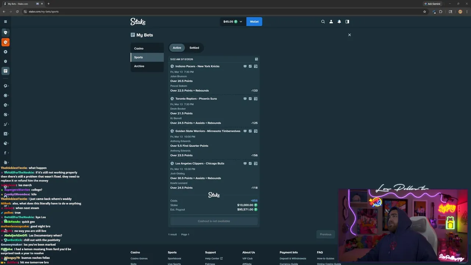The image size is (471, 265).
Task: Click the -156 odds for Anthony Edwards leg
Action: pyautogui.click(x=254, y=155)
